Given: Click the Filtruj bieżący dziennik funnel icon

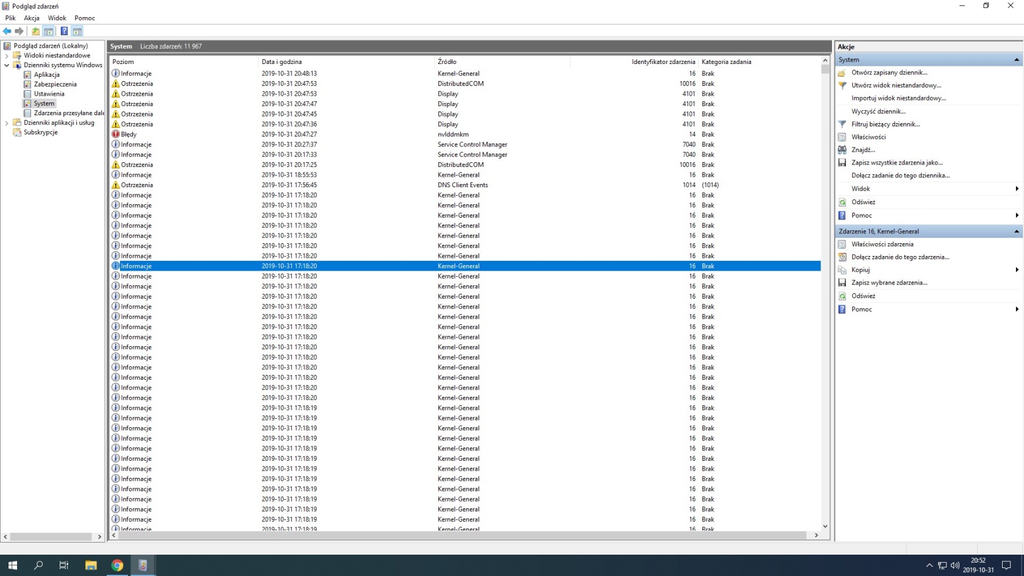Looking at the screenshot, I should [842, 124].
